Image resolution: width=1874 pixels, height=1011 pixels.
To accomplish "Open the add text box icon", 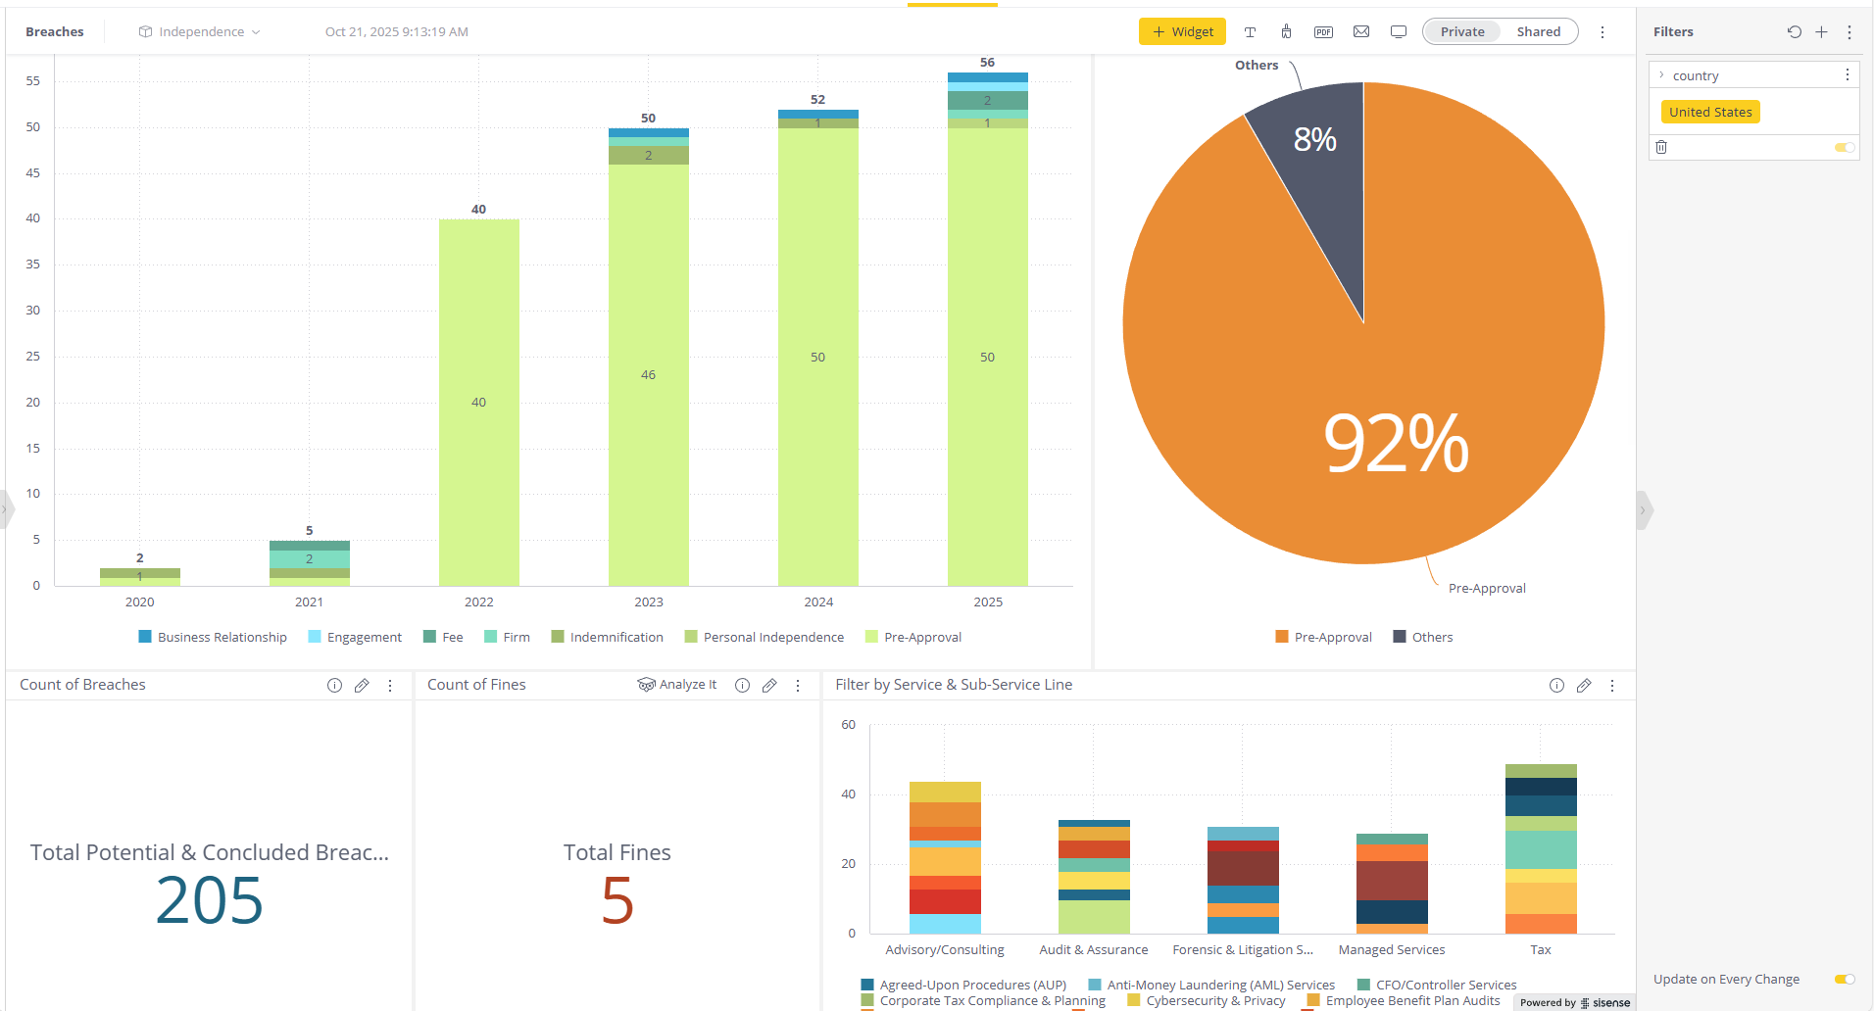I will [1251, 31].
